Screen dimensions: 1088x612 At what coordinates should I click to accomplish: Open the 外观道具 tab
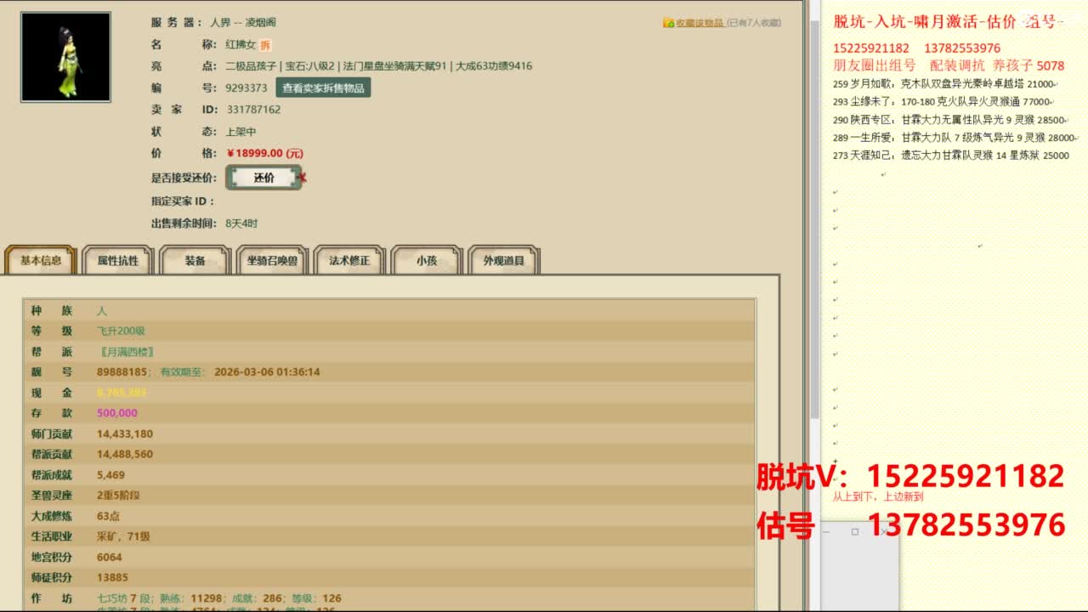(x=503, y=261)
